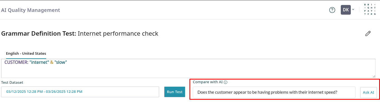This screenshot has height=105, width=380.
Task: Click the Bright Pattern logo
Action: (370, 10)
